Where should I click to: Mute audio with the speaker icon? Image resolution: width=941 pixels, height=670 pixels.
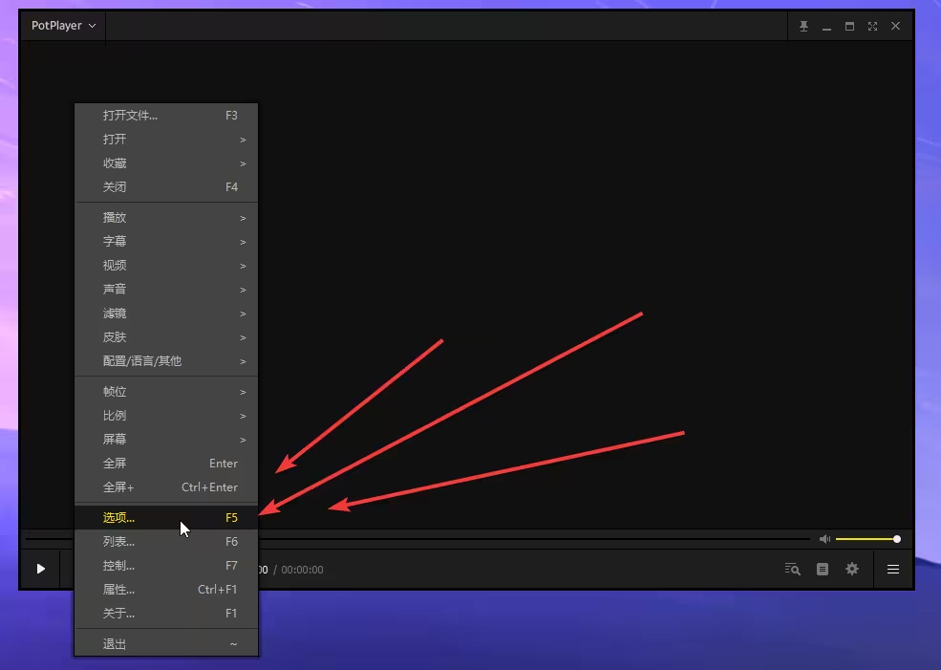click(x=824, y=539)
